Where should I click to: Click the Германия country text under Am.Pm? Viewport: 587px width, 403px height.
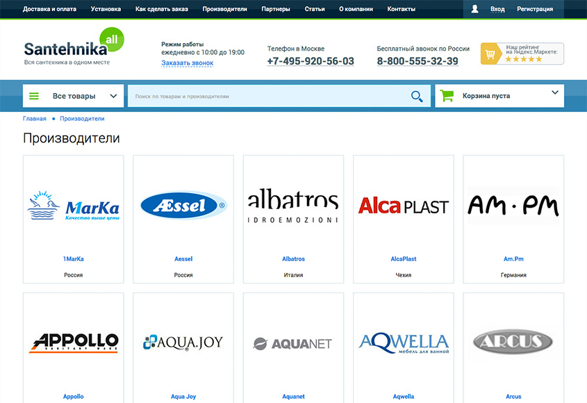[513, 275]
